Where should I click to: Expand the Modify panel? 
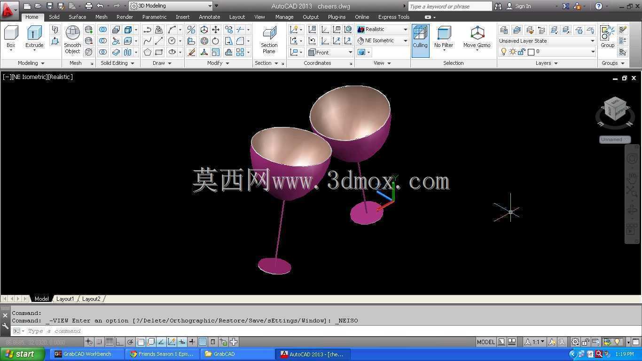click(218, 63)
